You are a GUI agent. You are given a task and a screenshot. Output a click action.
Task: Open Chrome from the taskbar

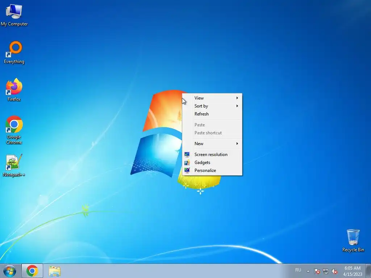[x=32, y=271]
